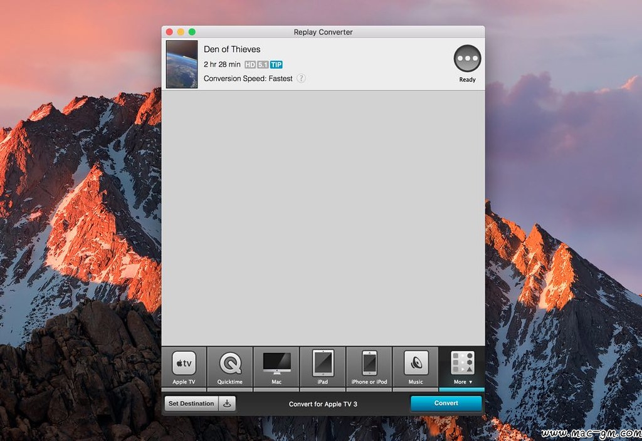Click the HD badge for Den of Thieves

250,65
